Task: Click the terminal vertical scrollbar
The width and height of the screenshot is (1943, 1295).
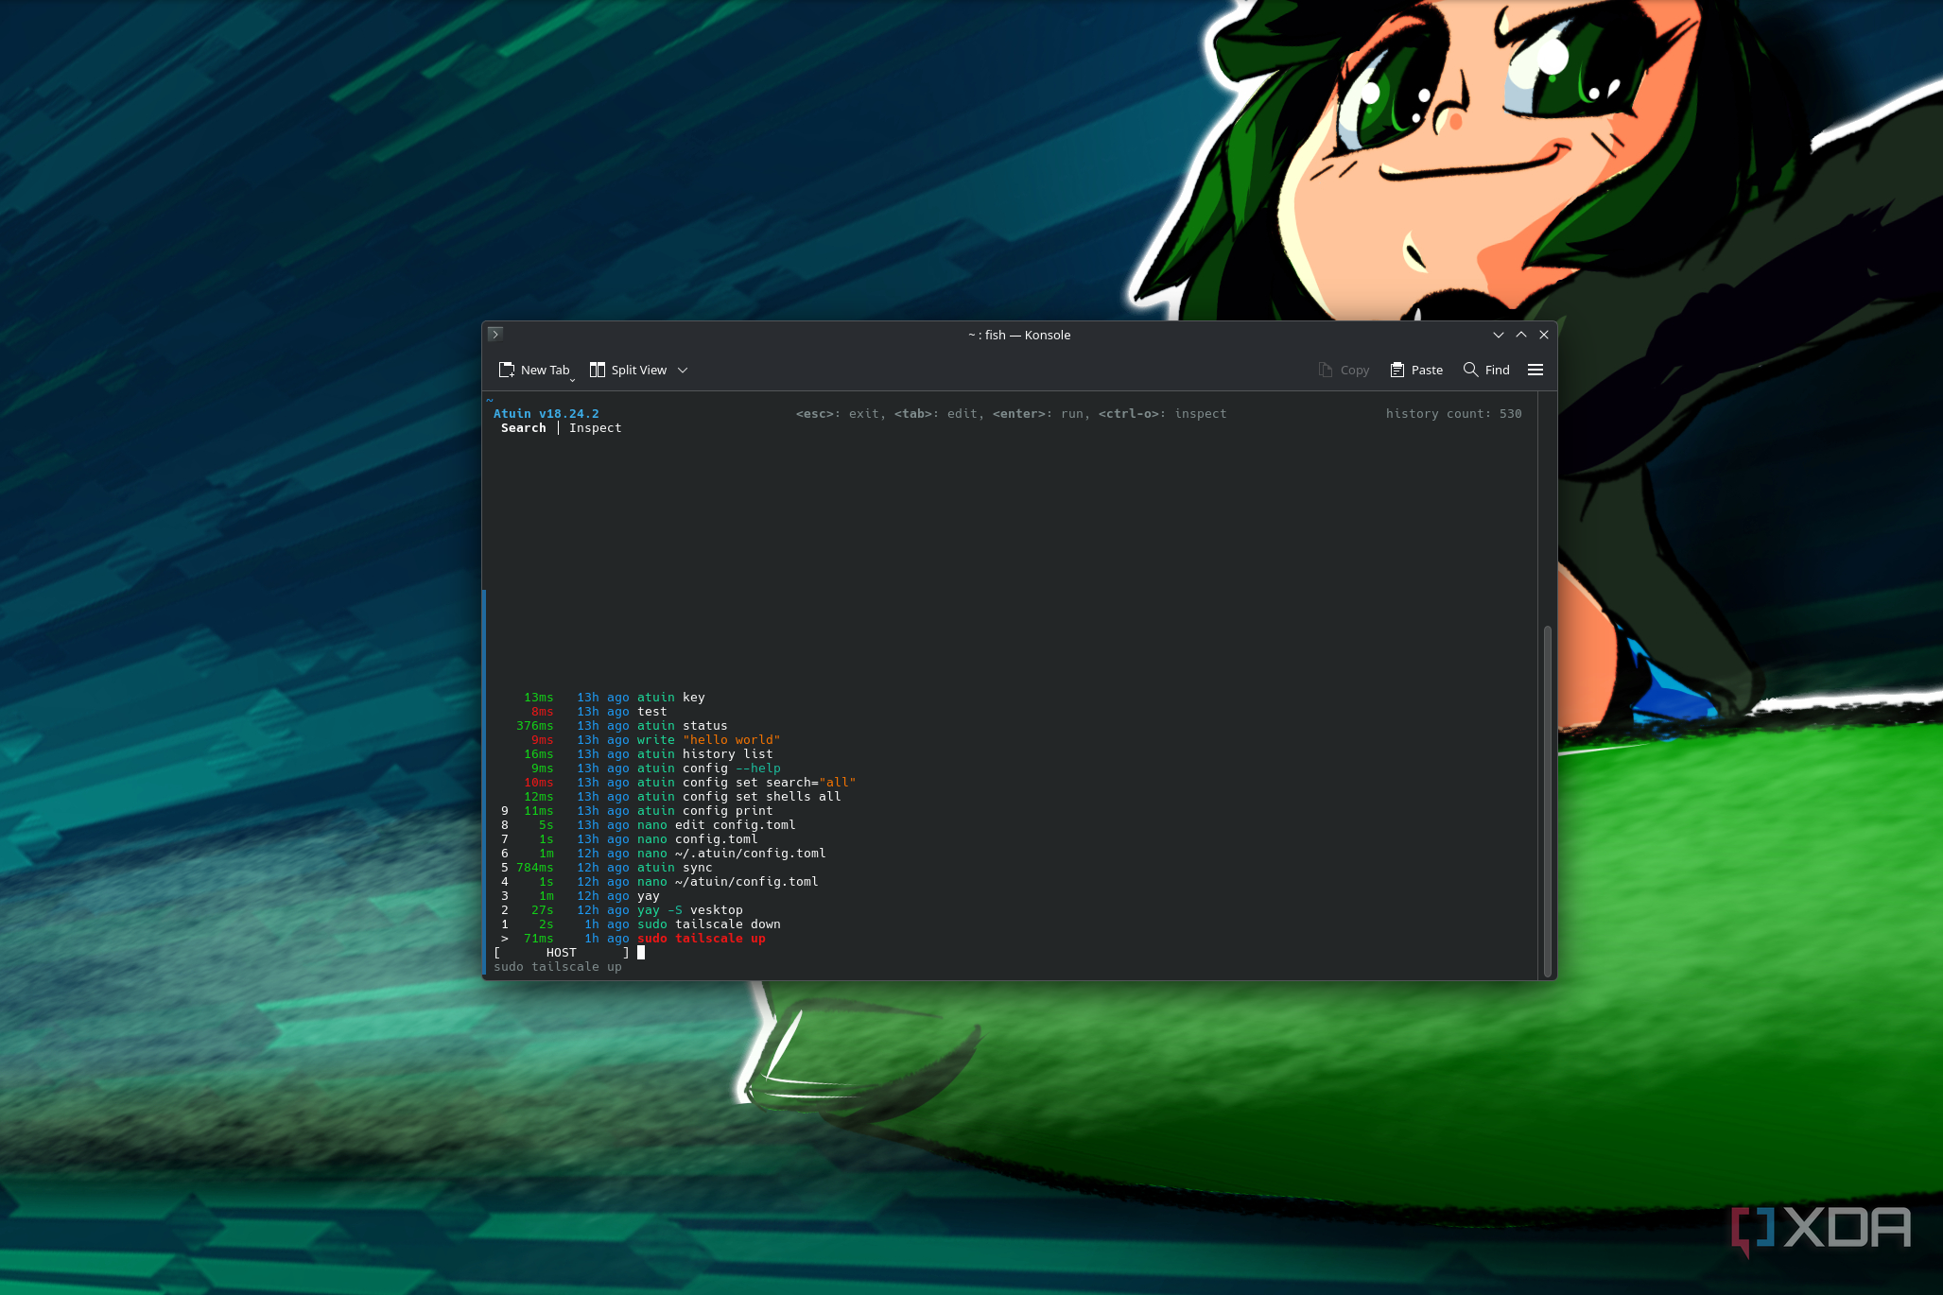Action: (x=1548, y=800)
